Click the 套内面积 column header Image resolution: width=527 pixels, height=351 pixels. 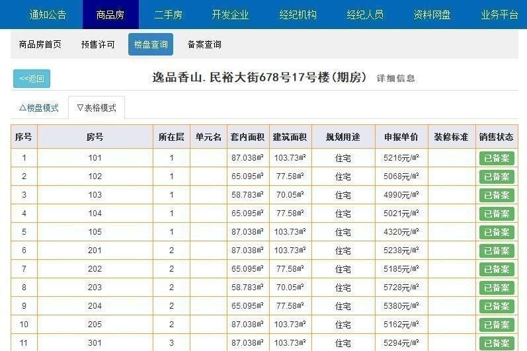(248, 137)
